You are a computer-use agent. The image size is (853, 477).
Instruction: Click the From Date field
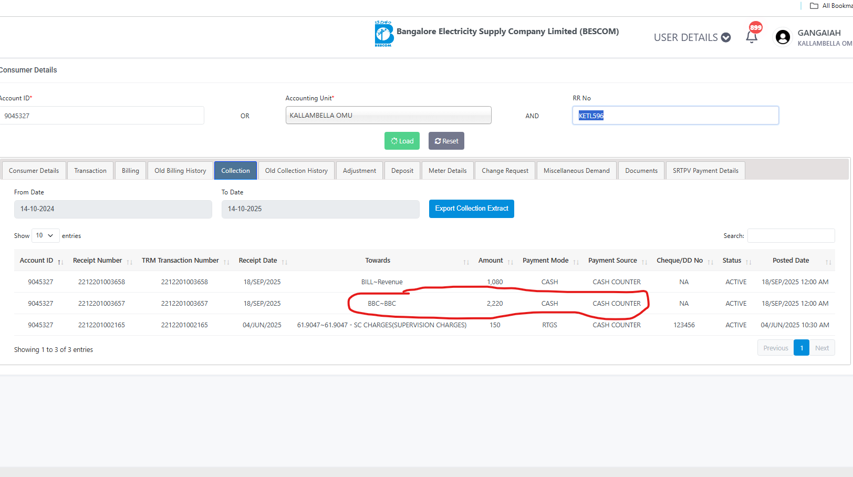pyautogui.click(x=113, y=209)
